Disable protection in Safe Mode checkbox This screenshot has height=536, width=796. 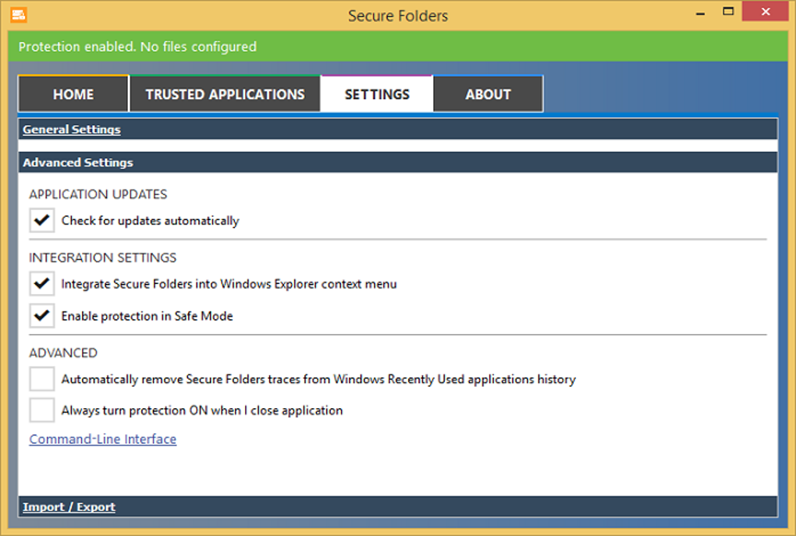pyautogui.click(x=42, y=316)
